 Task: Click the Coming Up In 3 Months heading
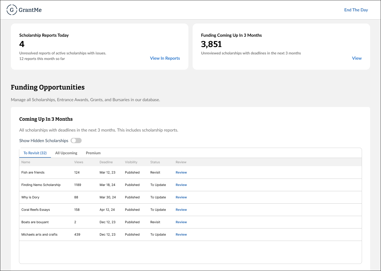tap(46, 119)
